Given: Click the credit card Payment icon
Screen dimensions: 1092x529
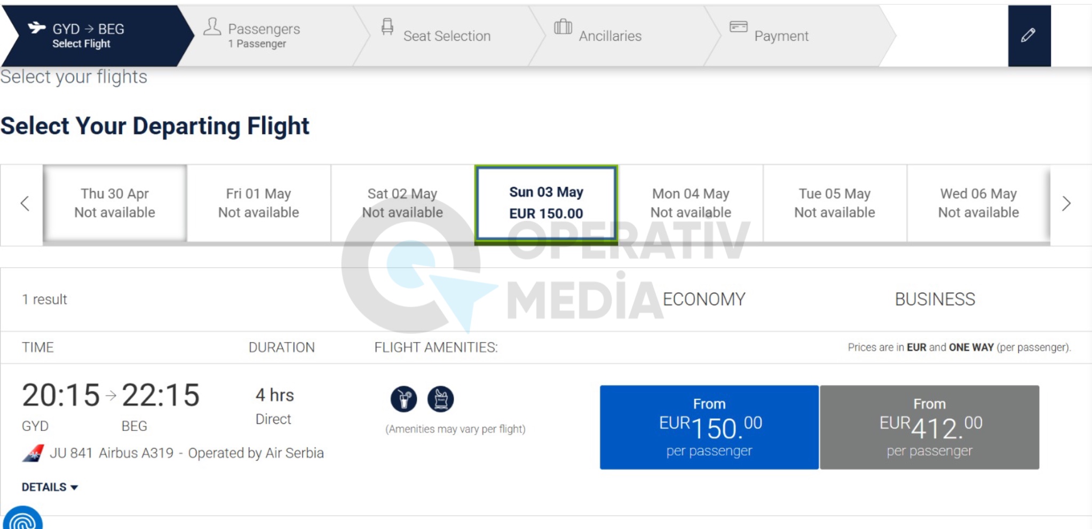Looking at the screenshot, I should [739, 27].
